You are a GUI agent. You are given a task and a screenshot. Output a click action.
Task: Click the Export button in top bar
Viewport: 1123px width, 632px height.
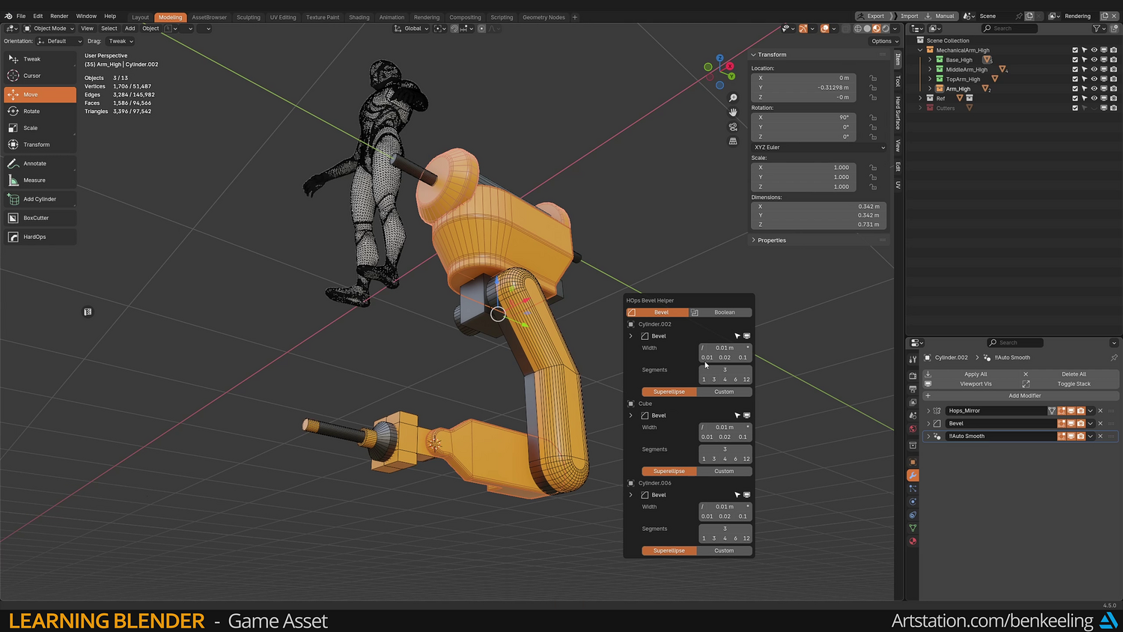(x=871, y=16)
